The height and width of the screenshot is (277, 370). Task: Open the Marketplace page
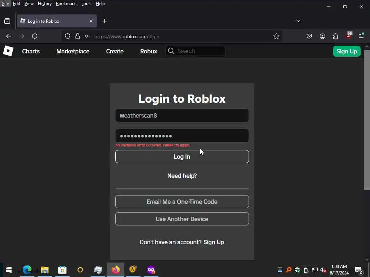tap(73, 51)
